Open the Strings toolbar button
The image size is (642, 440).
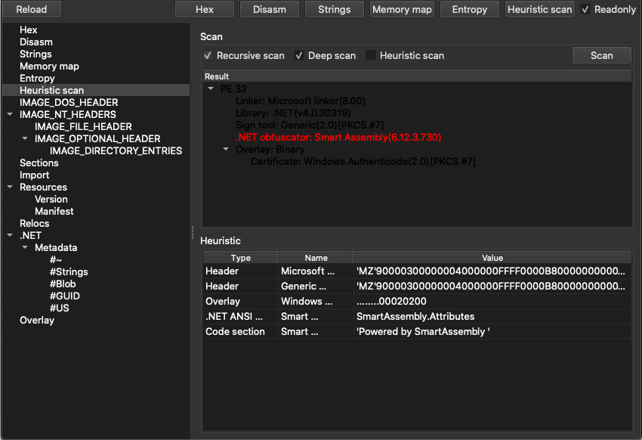pyautogui.click(x=334, y=9)
